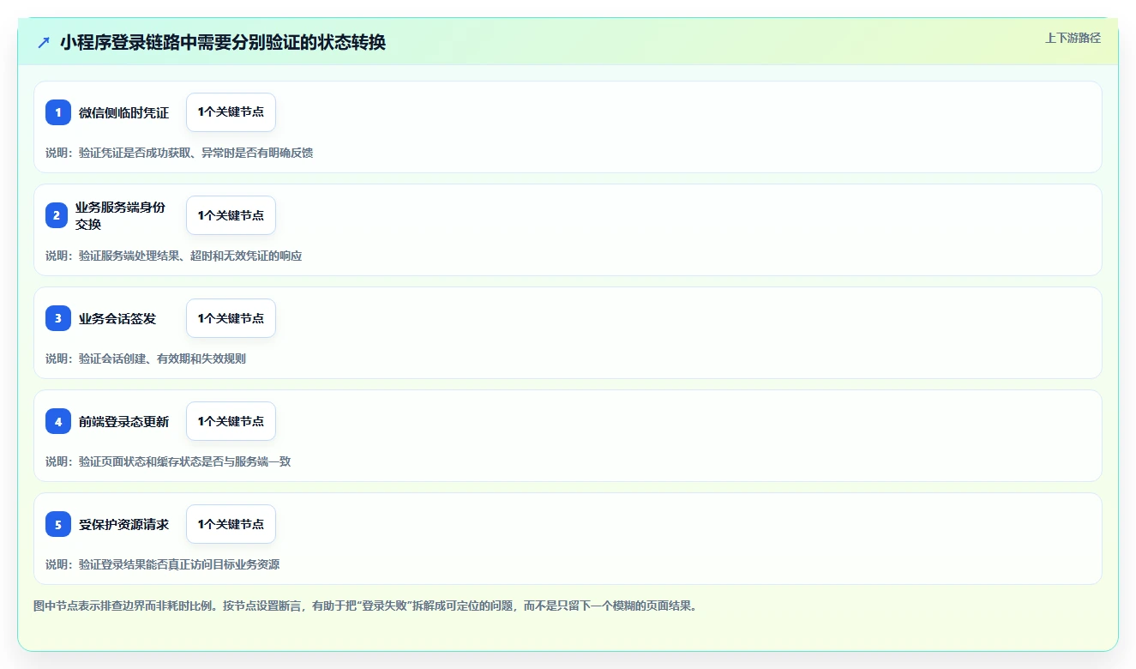Click the 受保护资源请求 step title
The image size is (1136, 669).
[124, 524]
